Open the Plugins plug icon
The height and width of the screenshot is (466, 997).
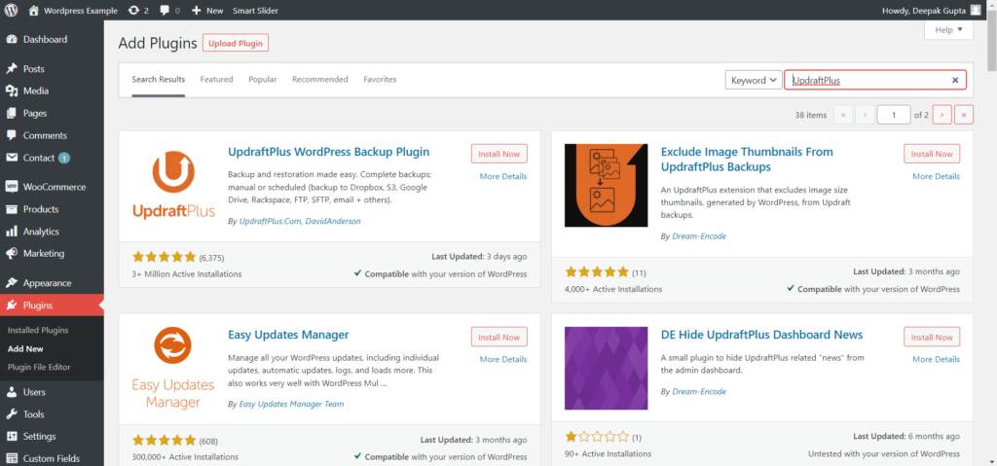12,305
